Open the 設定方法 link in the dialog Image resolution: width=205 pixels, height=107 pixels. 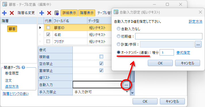196,22
